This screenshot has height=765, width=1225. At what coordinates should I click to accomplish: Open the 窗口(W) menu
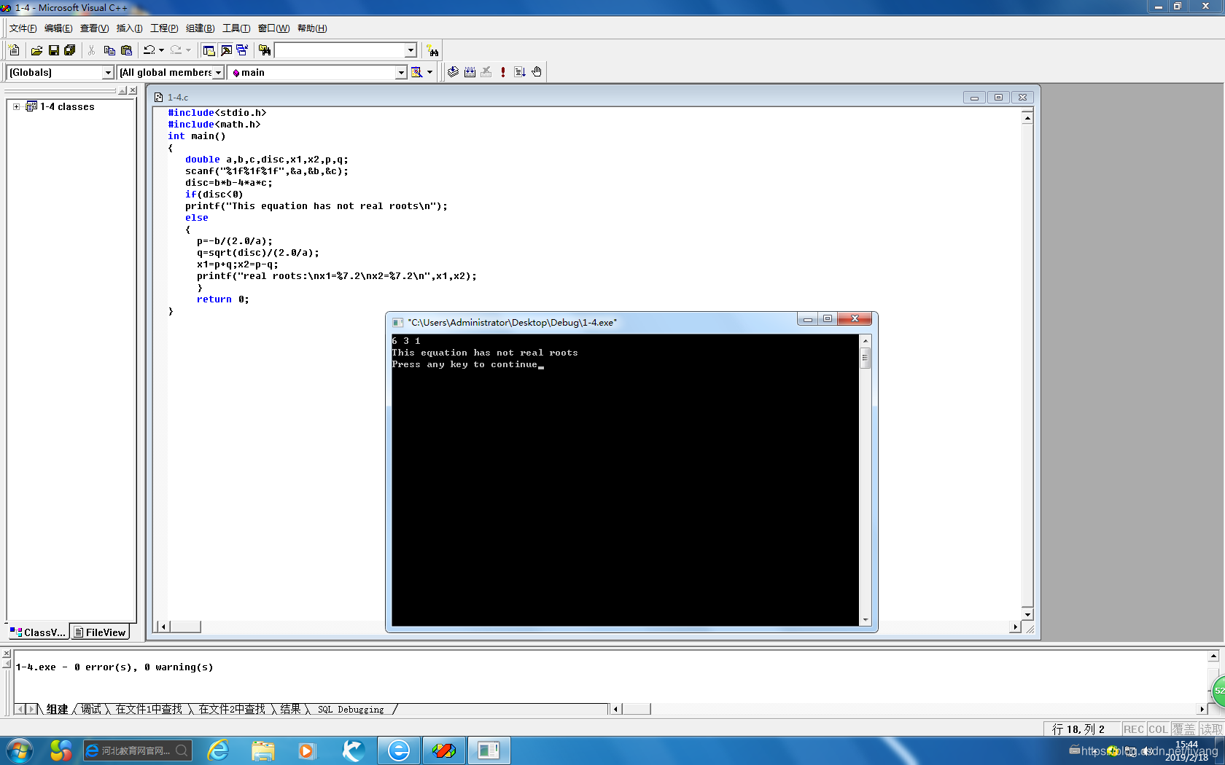tap(273, 28)
